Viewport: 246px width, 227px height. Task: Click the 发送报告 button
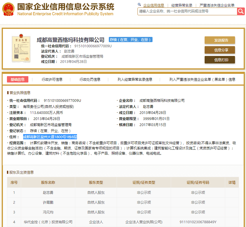click(220, 40)
